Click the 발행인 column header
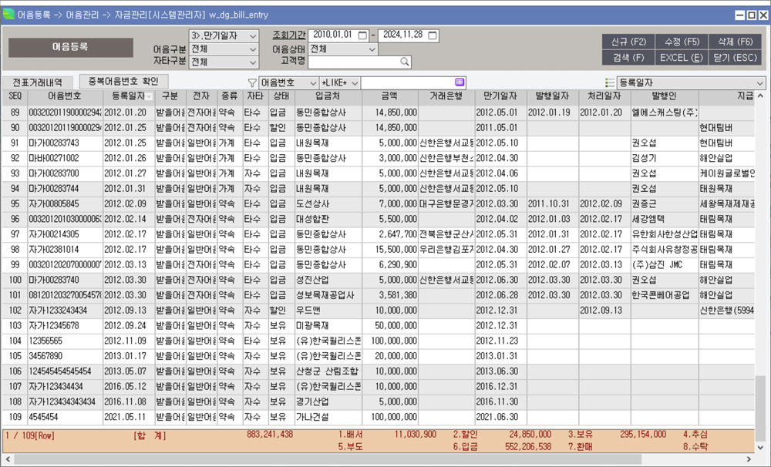 point(665,97)
